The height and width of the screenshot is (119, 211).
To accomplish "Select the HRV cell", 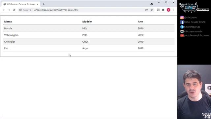I will point(109,28).
